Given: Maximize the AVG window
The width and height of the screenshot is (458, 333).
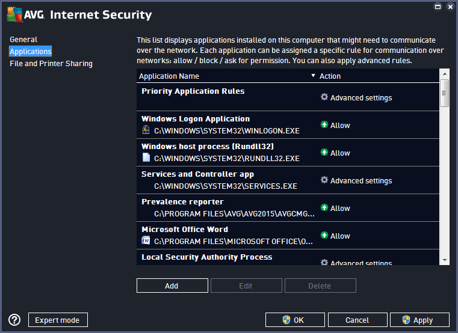Looking at the screenshot, I should click(438, 7).
